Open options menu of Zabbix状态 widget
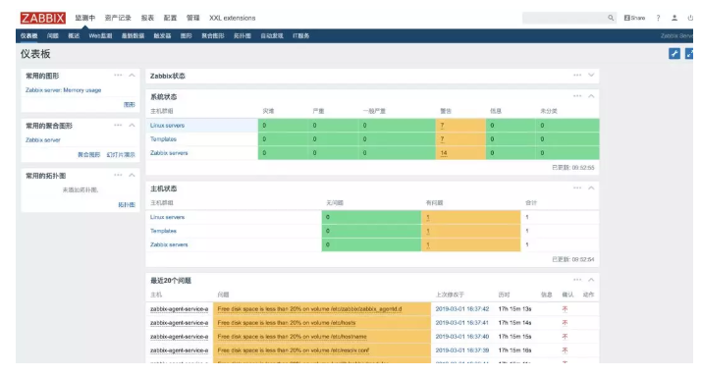This screenshot has height=377, width=701. 577,76
